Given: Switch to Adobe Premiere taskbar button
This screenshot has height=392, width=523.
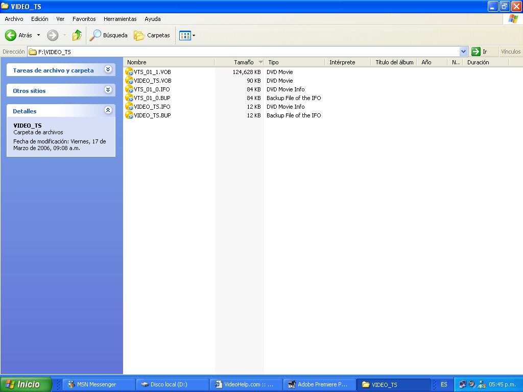Looking at the screenshot, I should click(x=320, y=384).
